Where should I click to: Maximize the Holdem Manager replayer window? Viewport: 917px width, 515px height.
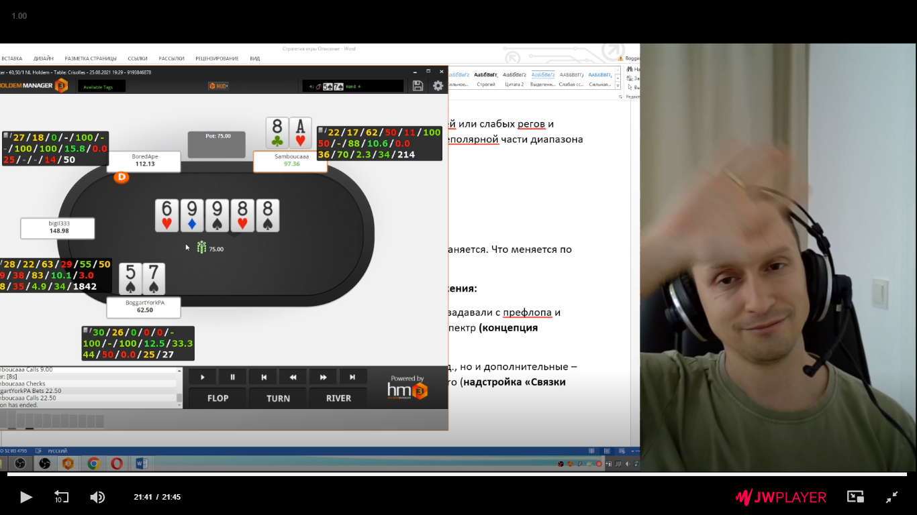click(428, 71)
